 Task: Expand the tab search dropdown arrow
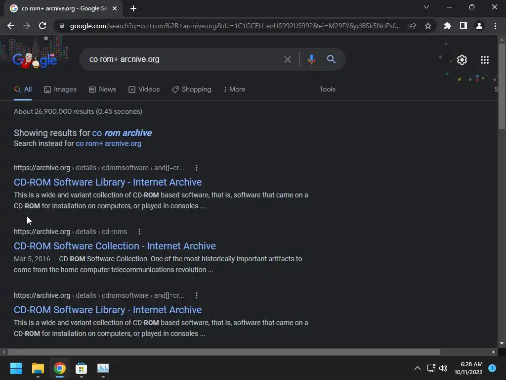[426, 7]
